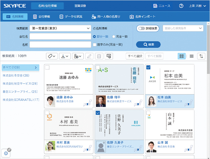Click the 検索 search button

148,44
